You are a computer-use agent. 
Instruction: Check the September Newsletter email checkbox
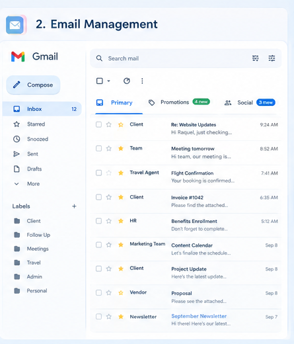pos(98,317)
